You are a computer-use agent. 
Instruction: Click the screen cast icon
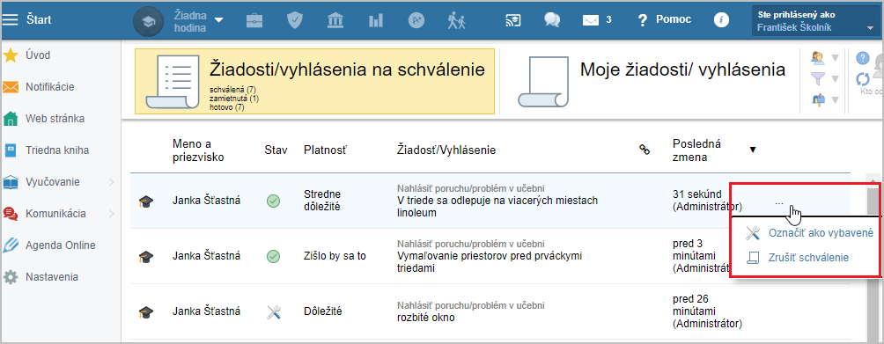pos(513,20)
